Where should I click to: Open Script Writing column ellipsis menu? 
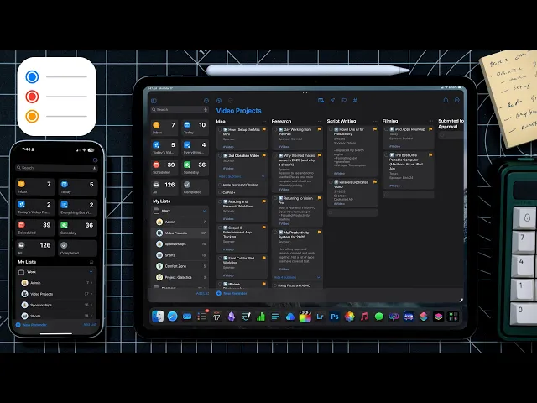click(375, 121)
